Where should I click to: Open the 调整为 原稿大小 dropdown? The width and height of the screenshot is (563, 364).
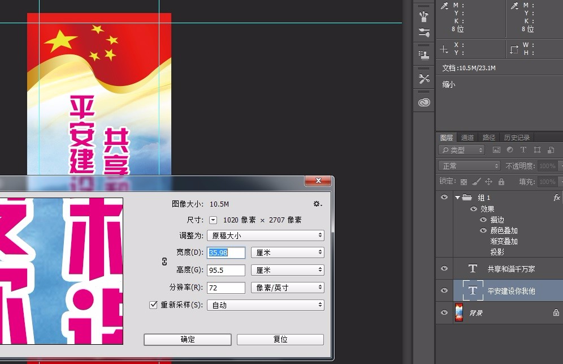tap(266, 235)
